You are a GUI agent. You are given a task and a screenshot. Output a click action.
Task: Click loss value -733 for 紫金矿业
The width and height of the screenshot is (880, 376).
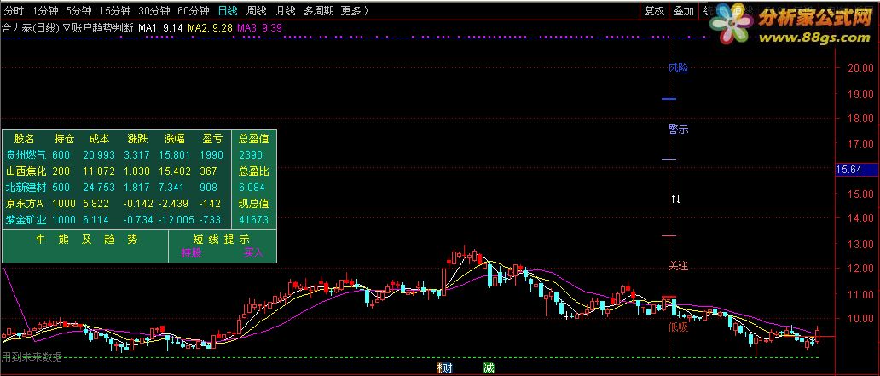click(211, 220)
